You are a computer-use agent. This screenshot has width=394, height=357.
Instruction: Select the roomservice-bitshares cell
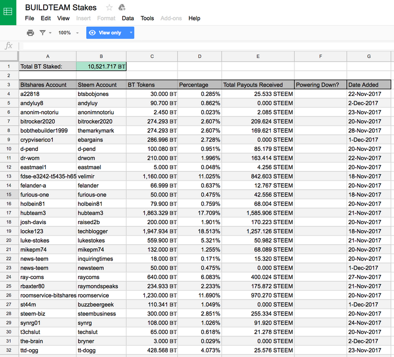point(48,295)
